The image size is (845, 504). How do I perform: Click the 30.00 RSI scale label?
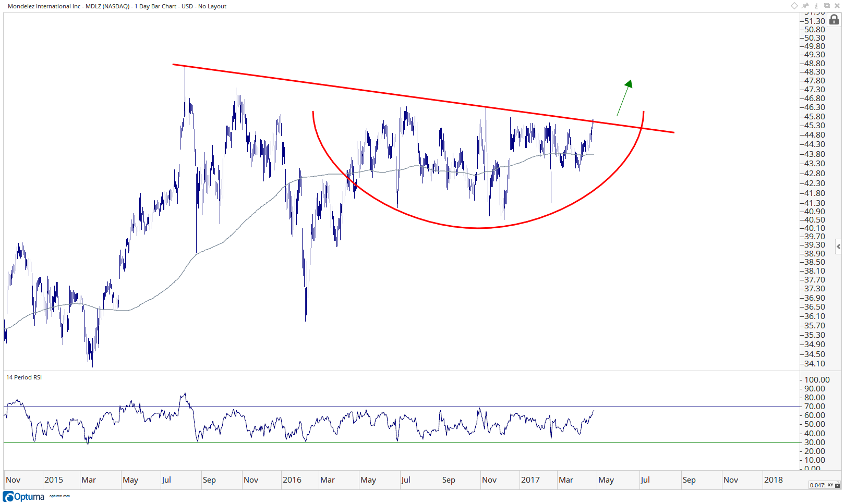[x=815, y=442]
